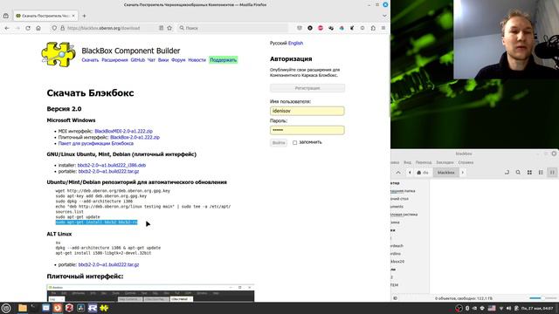This screenshot has height=314, width=559.
Task: Click the wget deb.oberon.org gpg.key line
Action: [x=113, y=191]
